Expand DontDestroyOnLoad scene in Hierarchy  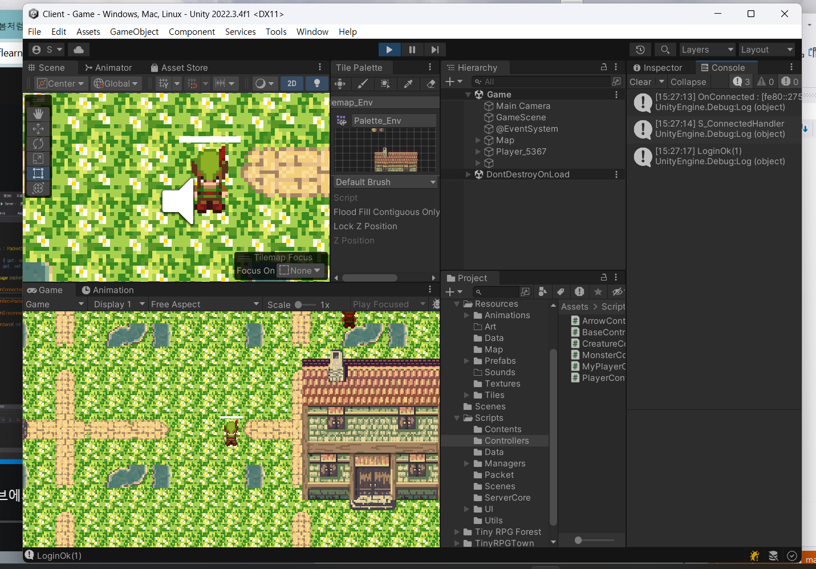pos(468,174)
